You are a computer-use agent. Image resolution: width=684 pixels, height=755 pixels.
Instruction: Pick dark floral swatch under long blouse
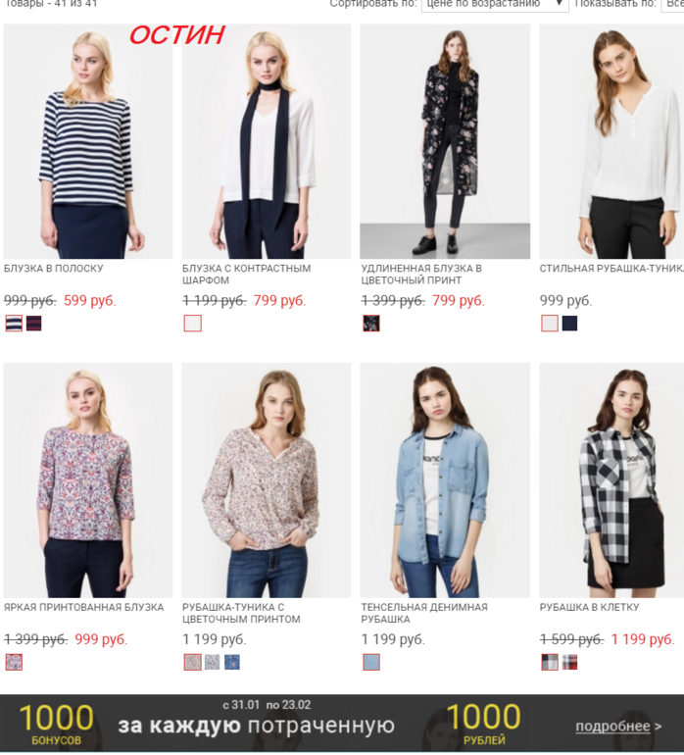tap(371, 324)
